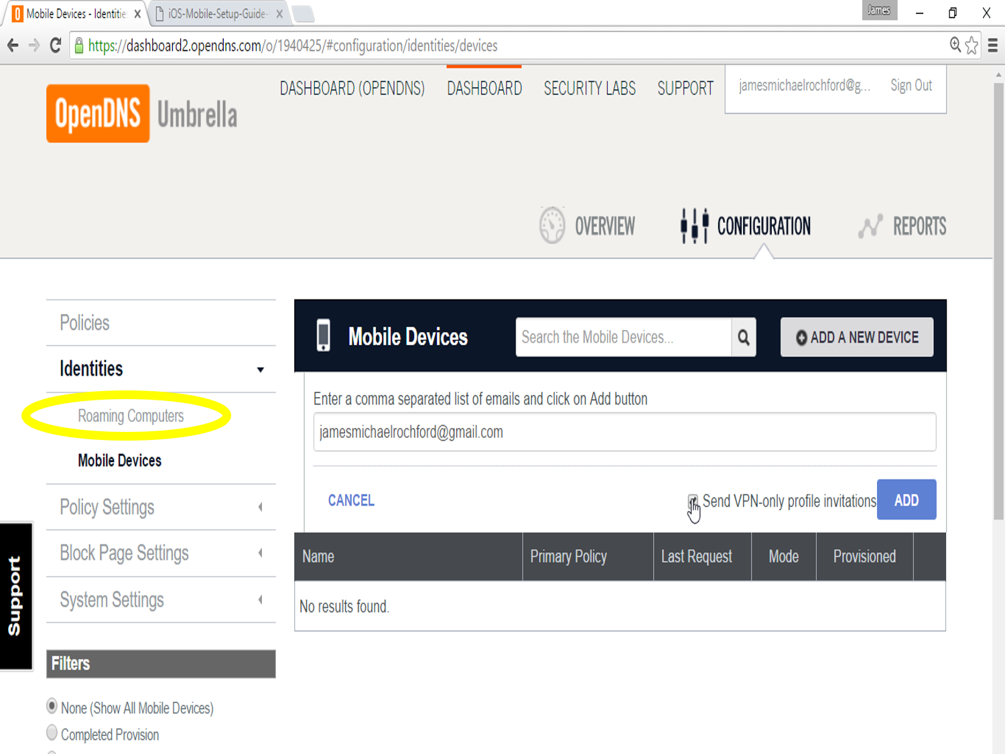Click the browser back arrow
This screenshot has height=754, width=1005.
[x=13, y=46]
